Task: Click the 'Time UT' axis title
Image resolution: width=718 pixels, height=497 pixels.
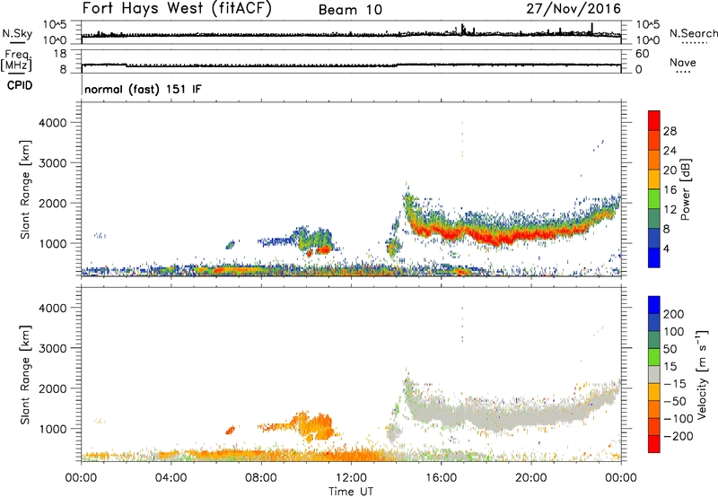Action: [351, 492]
